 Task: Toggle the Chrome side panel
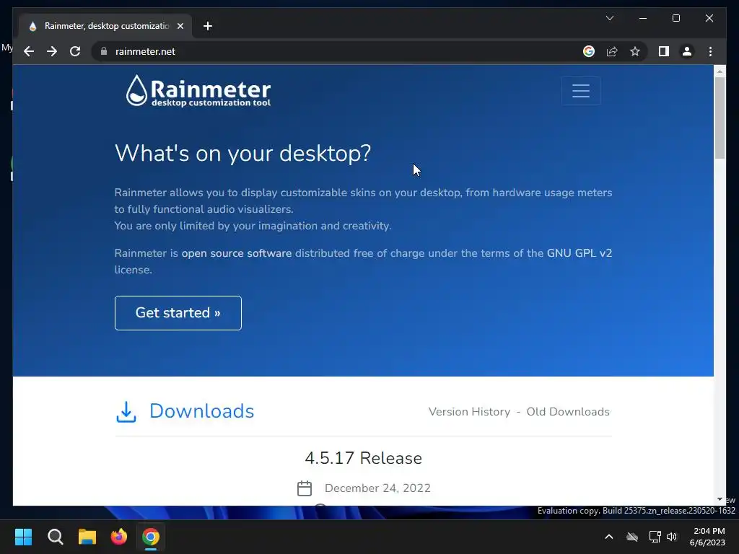pyautogui.click(x=664, y=51)
